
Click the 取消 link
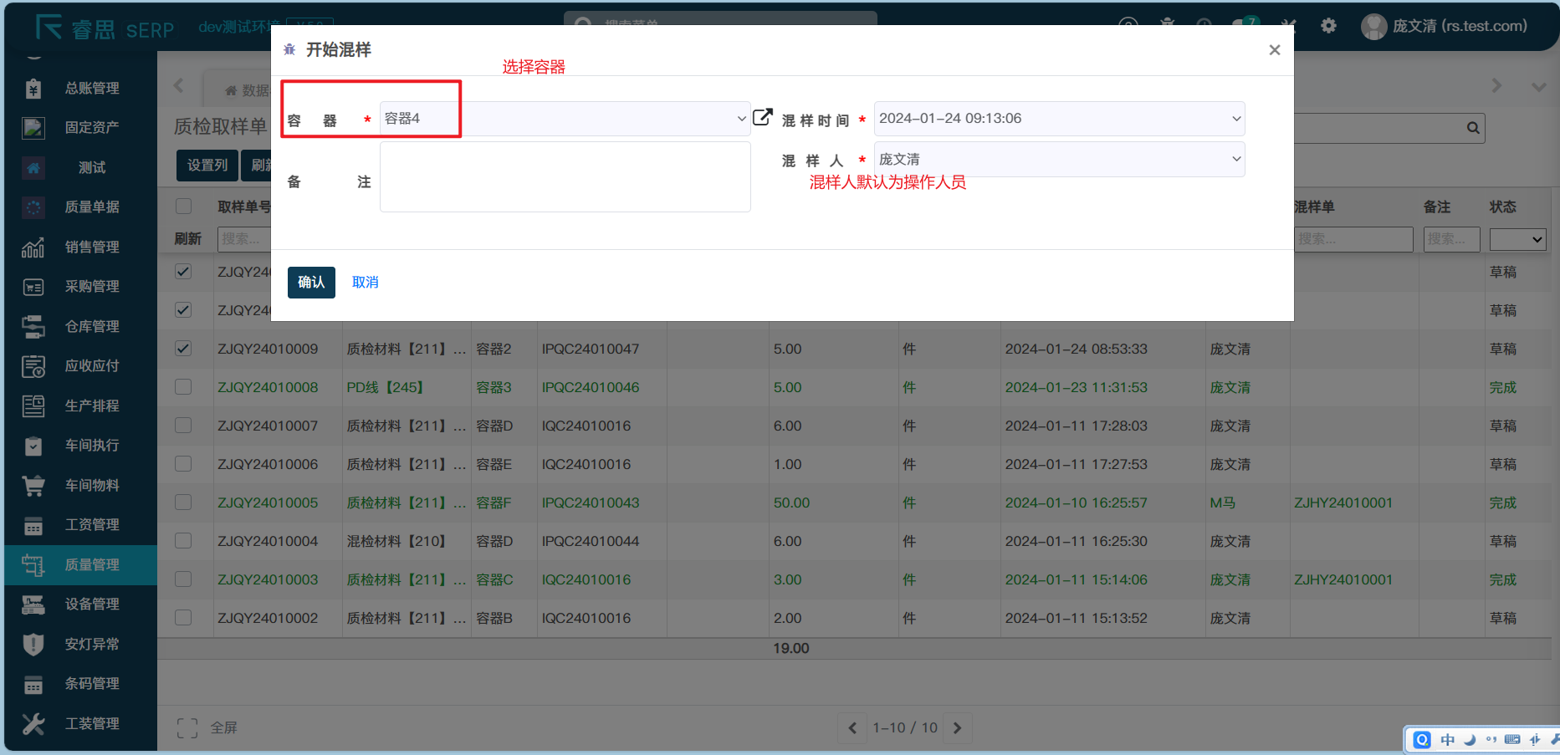(x=365, y=283)
